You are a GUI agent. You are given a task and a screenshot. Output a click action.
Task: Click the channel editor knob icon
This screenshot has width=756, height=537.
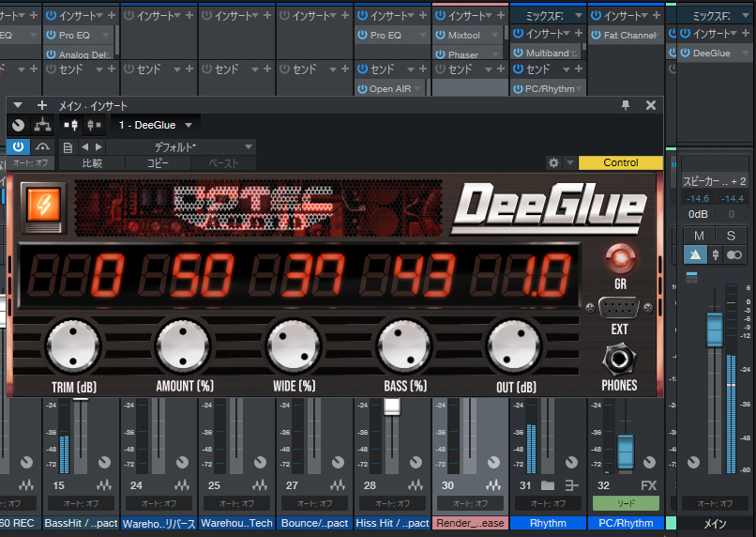[x=19, y=126]
